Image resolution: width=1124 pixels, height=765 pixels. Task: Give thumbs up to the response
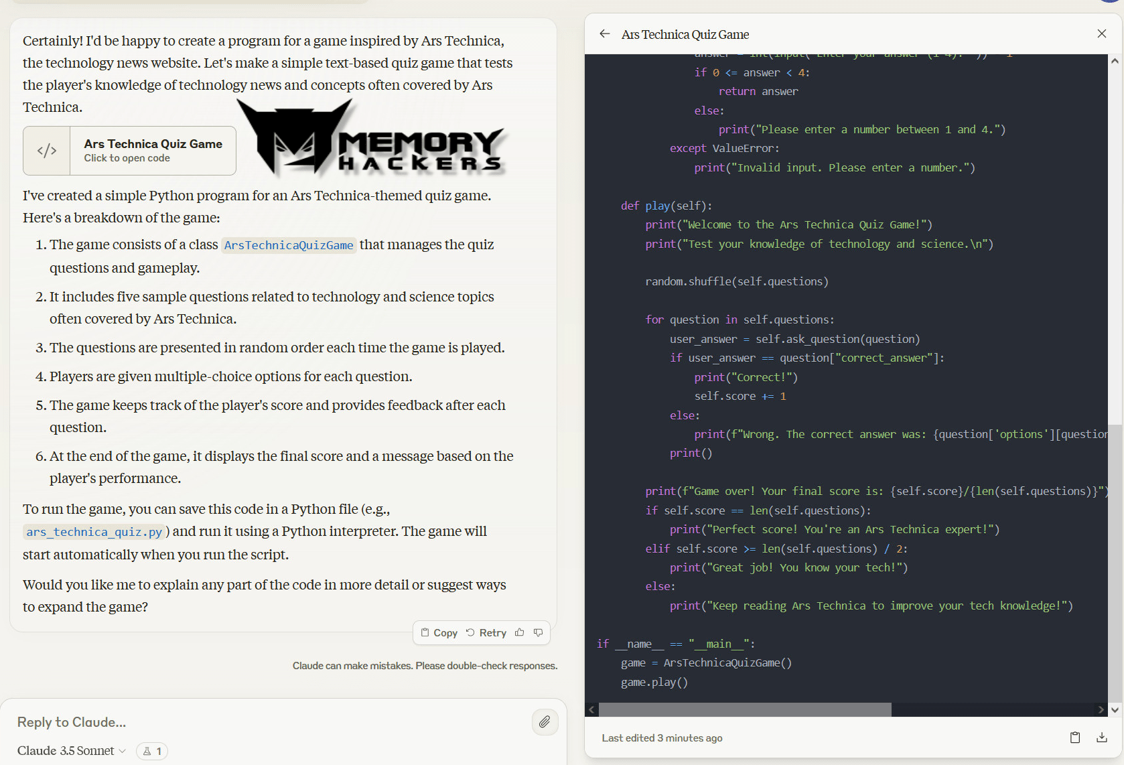pos(520,632)
